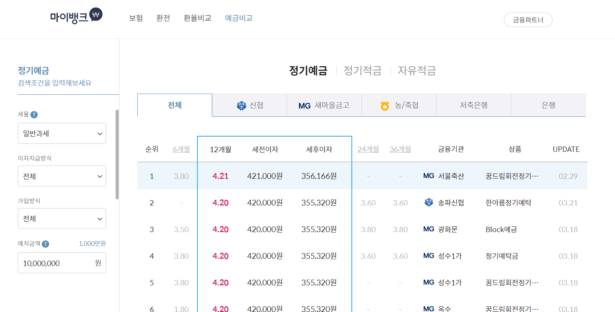Click the UPDATE column header

click(x=566, y=149)
